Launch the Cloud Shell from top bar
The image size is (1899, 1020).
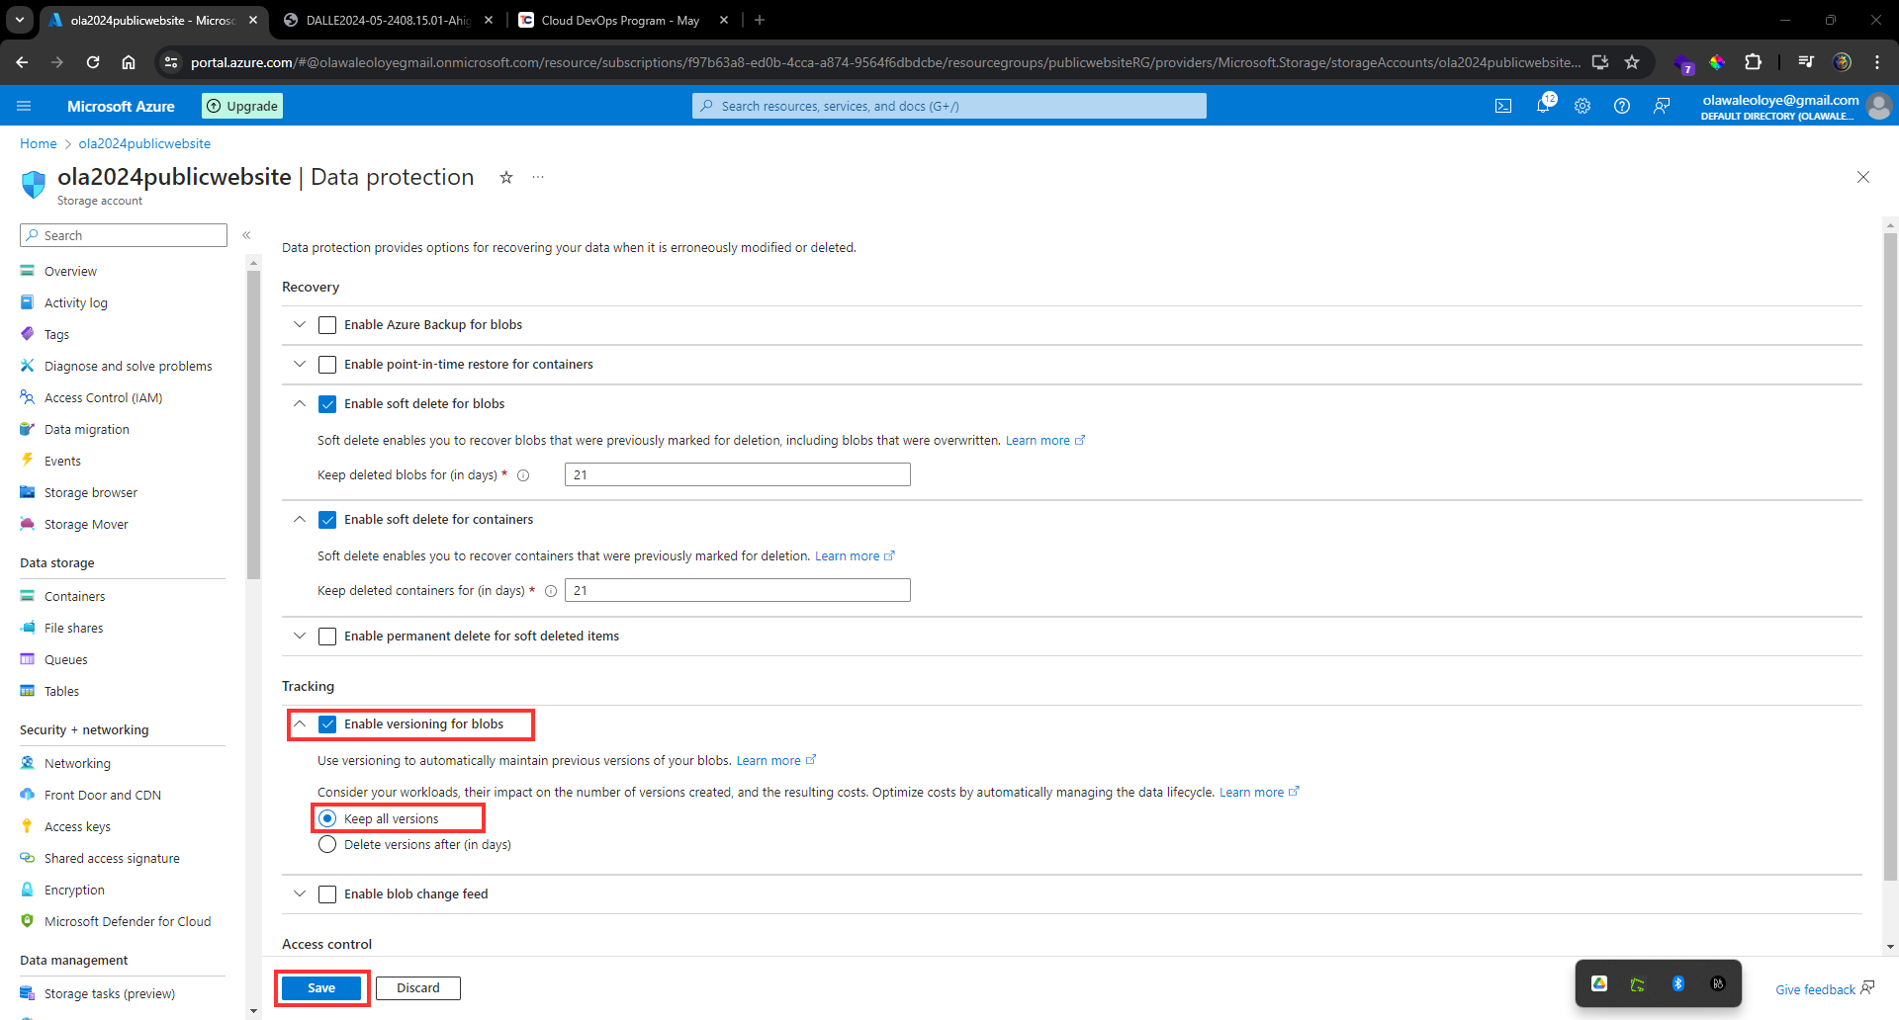pyautogui.click(x=1502, y=106)
